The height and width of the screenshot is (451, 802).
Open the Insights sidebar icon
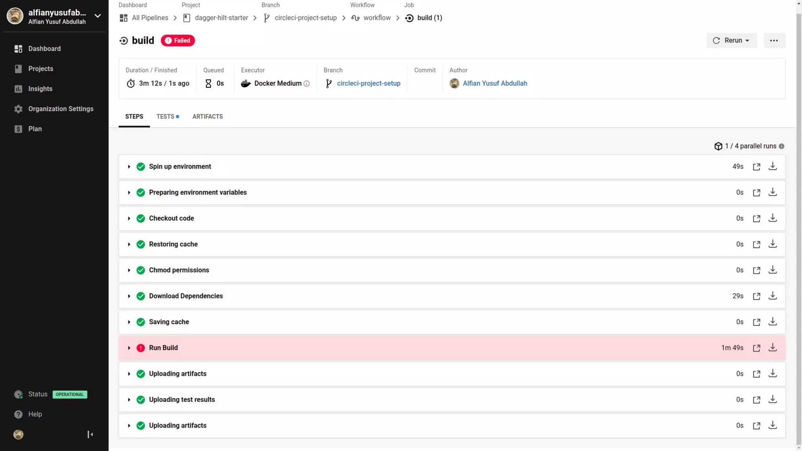[x=18, y=89]
